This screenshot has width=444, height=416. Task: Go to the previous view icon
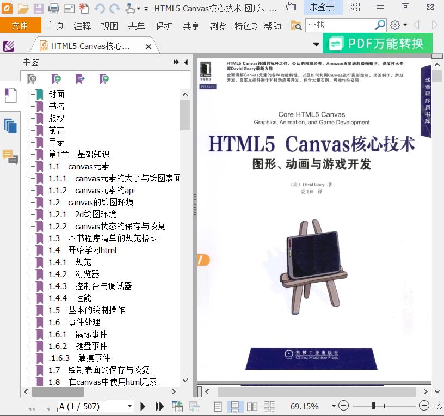177,407
